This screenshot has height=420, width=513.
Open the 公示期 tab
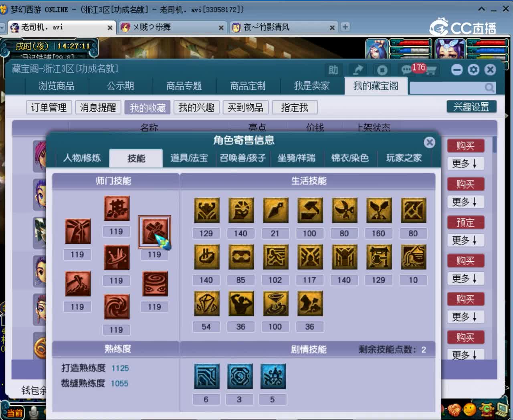point(121,86)
